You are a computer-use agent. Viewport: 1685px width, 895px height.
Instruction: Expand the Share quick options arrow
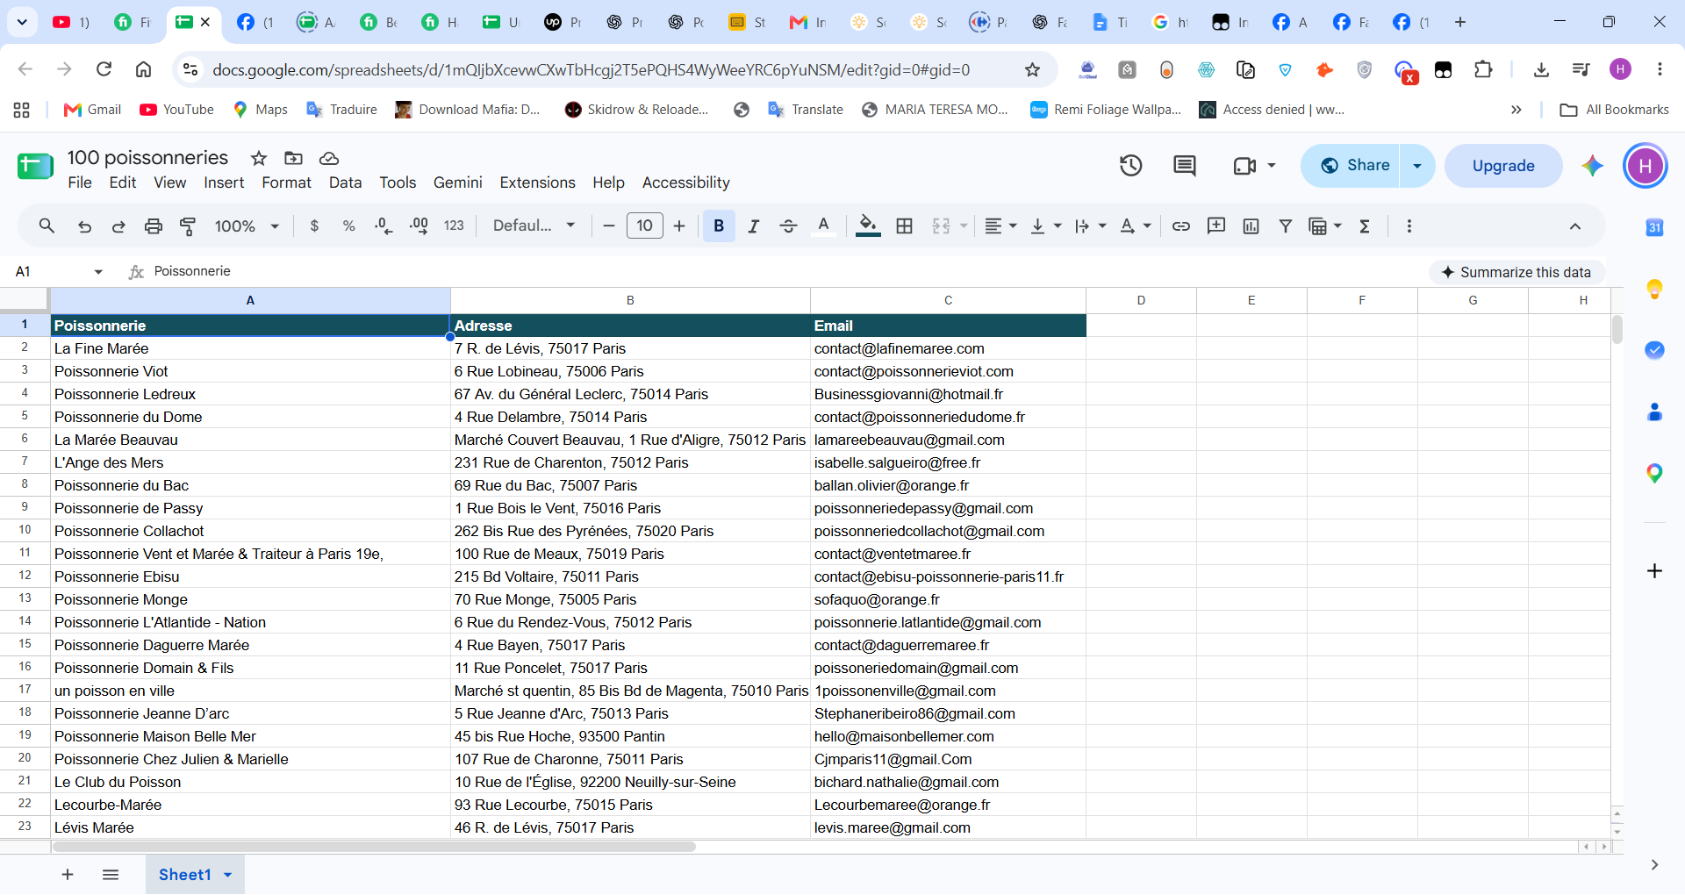click(1417, 166)
